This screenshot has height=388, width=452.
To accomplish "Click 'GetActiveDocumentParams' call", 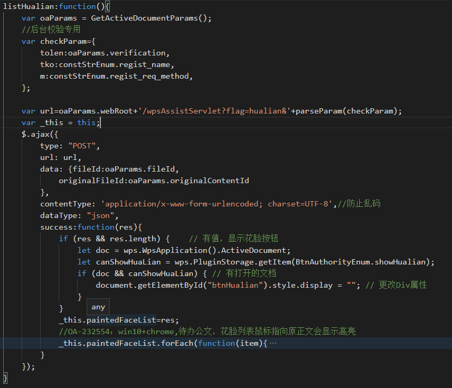I will point(145,18).
